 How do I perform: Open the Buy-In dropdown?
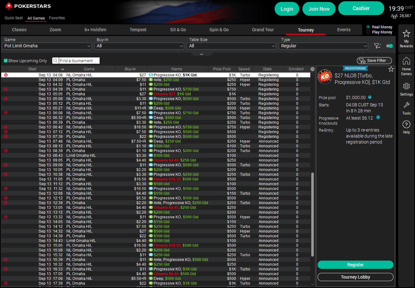[139, 46]
